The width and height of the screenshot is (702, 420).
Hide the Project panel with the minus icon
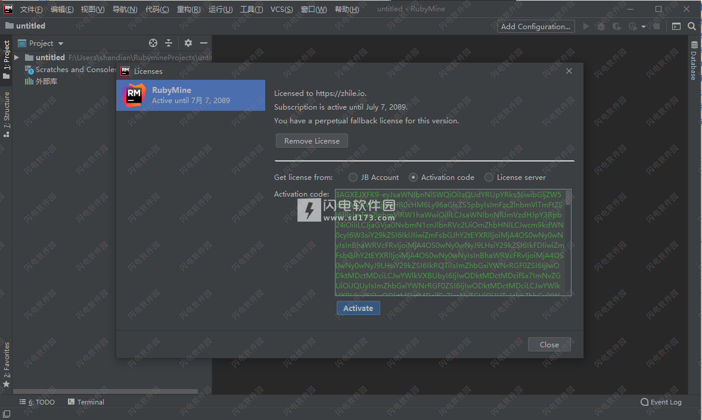(x=204, y=43)
